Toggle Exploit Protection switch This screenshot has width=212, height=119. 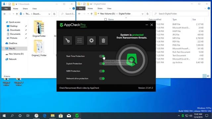(x=102, y=63)
